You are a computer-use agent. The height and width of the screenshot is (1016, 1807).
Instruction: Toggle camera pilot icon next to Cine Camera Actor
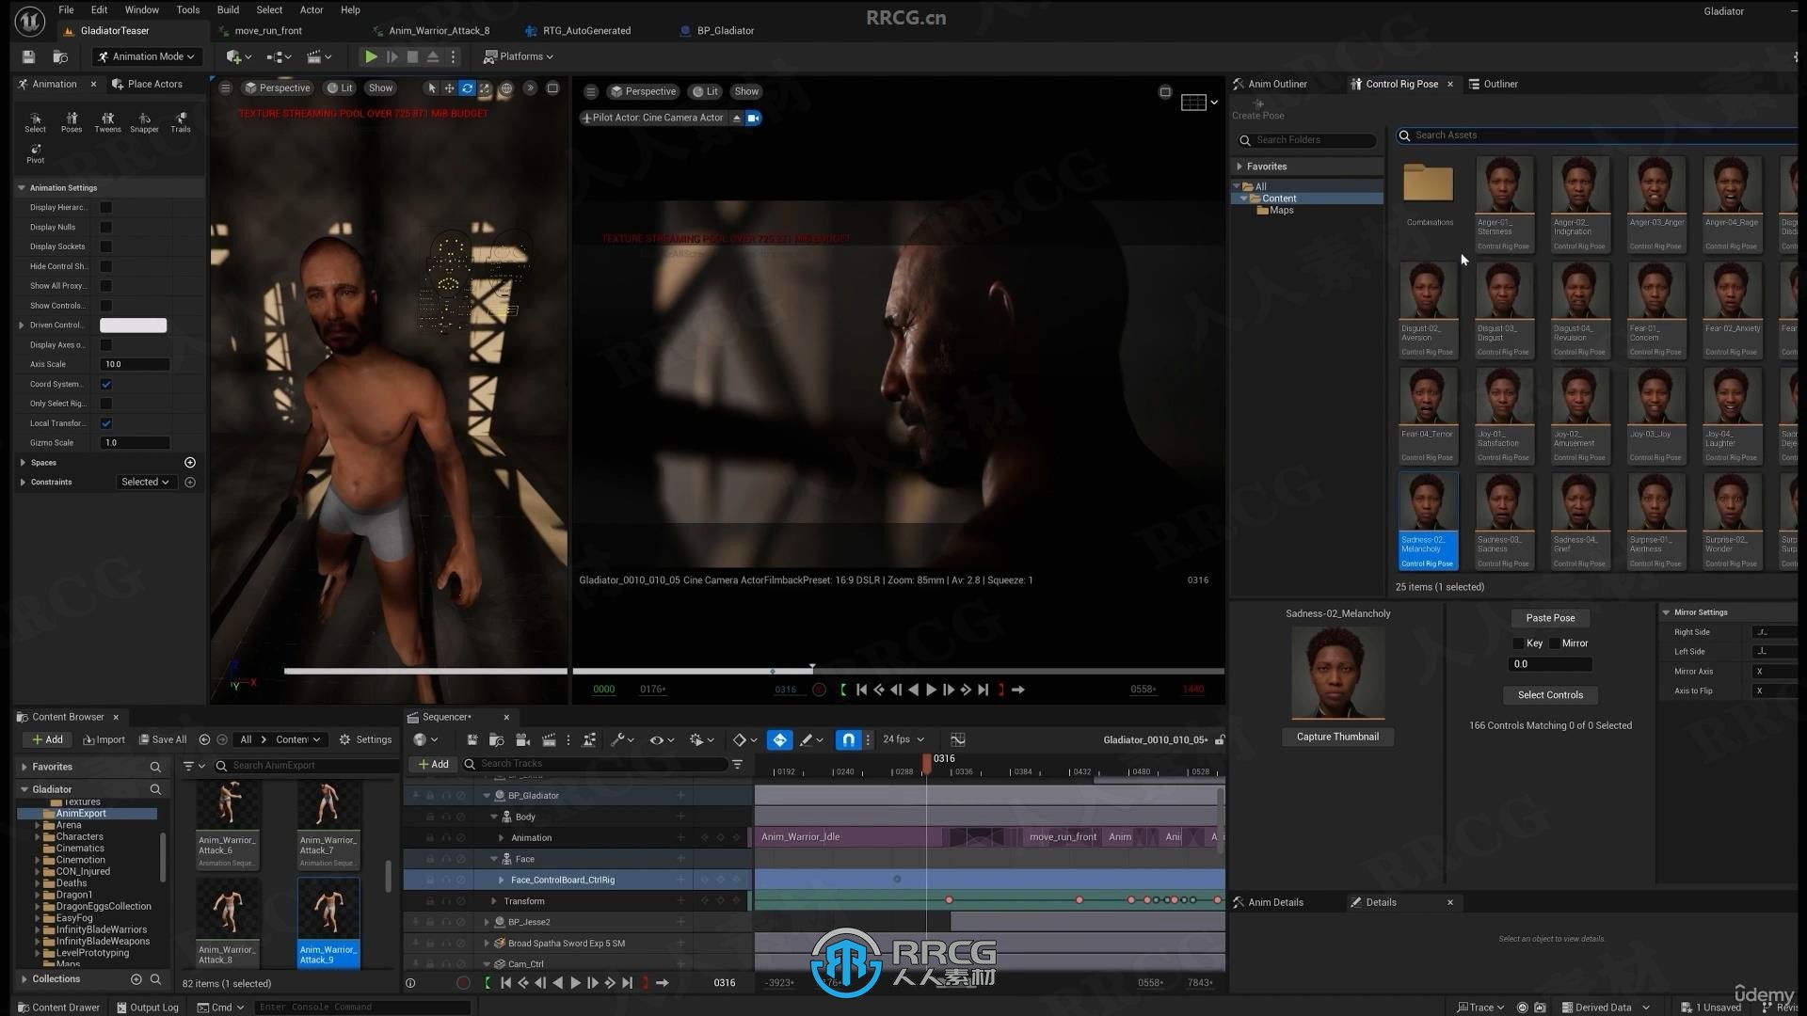click(x=754, y=118)
